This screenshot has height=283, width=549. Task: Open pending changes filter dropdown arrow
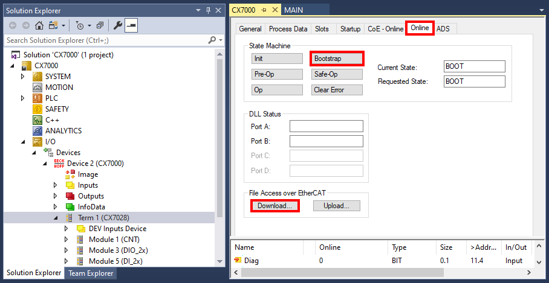tap(89, 25)
